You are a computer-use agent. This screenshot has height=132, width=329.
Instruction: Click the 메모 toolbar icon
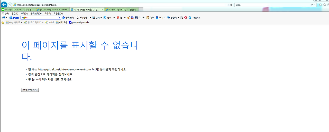pos(150,18)
